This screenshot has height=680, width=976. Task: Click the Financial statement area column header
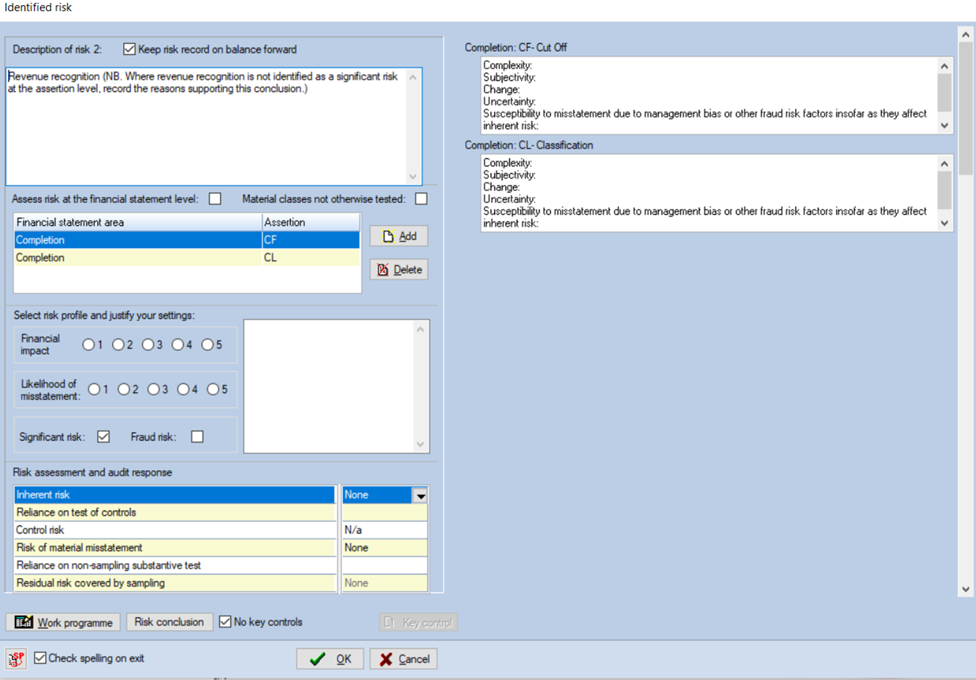click(138, 222)
